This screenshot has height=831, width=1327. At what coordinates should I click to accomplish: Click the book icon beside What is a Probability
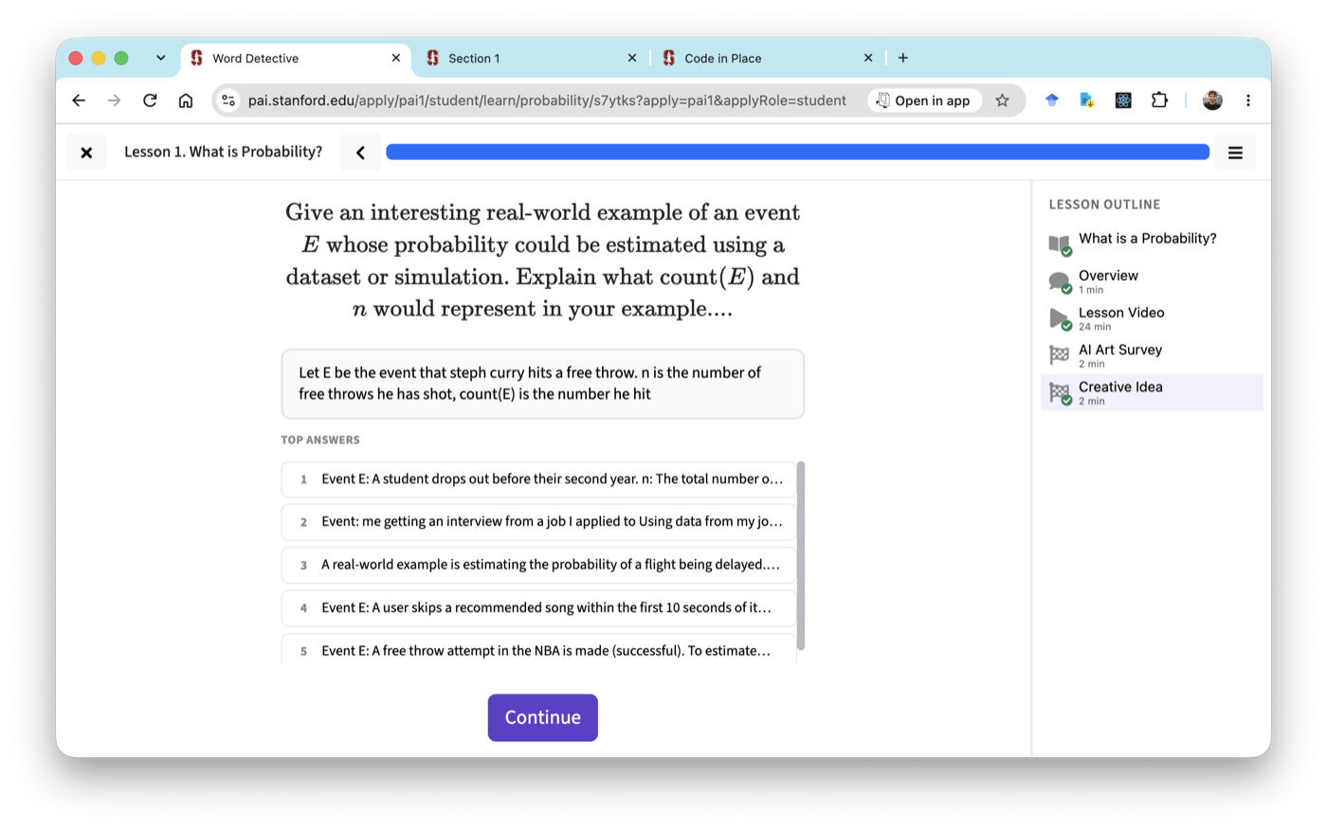[1060, 244]
